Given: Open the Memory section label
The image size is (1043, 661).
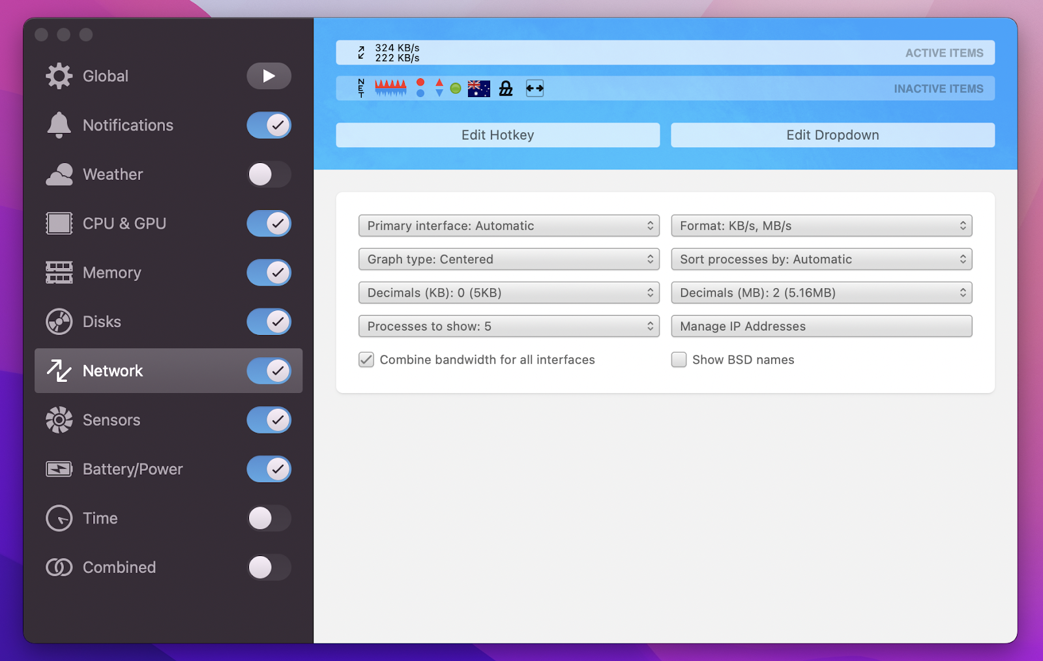Looking at the screenshot, I should pyautogui.click(x=112, y=272).
